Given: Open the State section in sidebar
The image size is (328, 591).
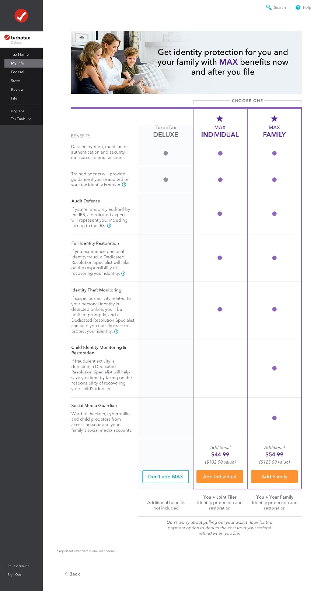Looking at the screenshot, I should [x=15, y=81].
